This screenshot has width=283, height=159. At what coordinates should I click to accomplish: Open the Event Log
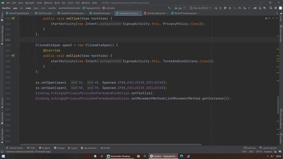(x=249, y=148)
